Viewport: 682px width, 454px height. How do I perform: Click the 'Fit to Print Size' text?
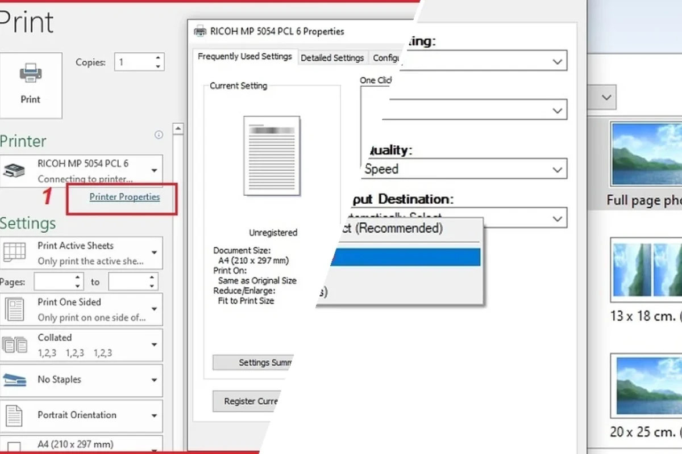click(246, 301)
